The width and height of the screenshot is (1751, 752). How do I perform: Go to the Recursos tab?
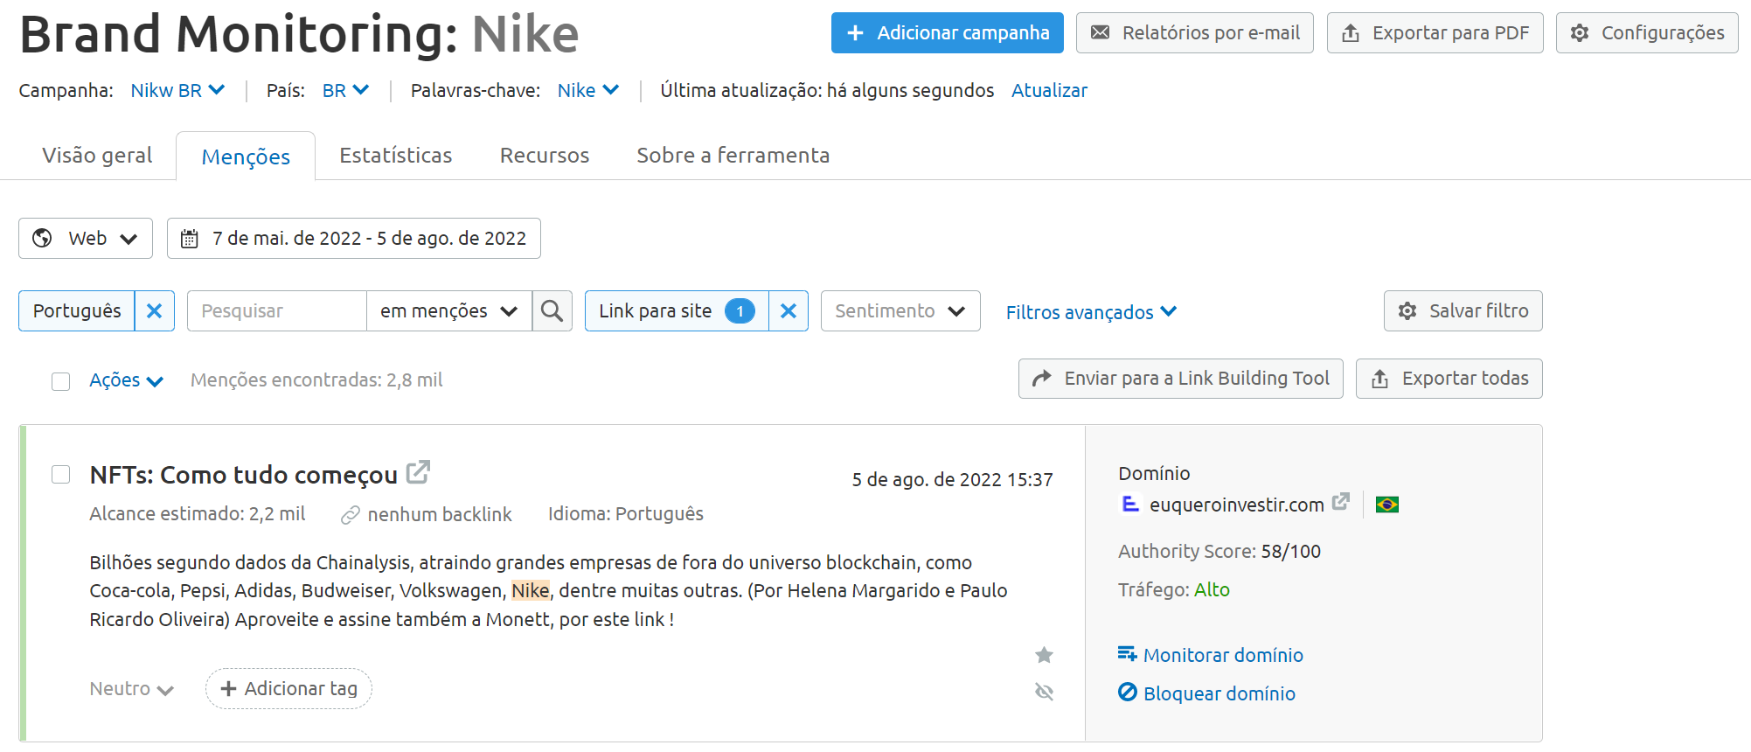coord(545,156)
